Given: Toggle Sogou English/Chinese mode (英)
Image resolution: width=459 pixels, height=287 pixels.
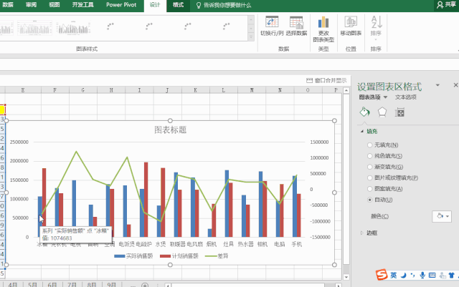Looking at the screenshot, I should pos(394,275).
